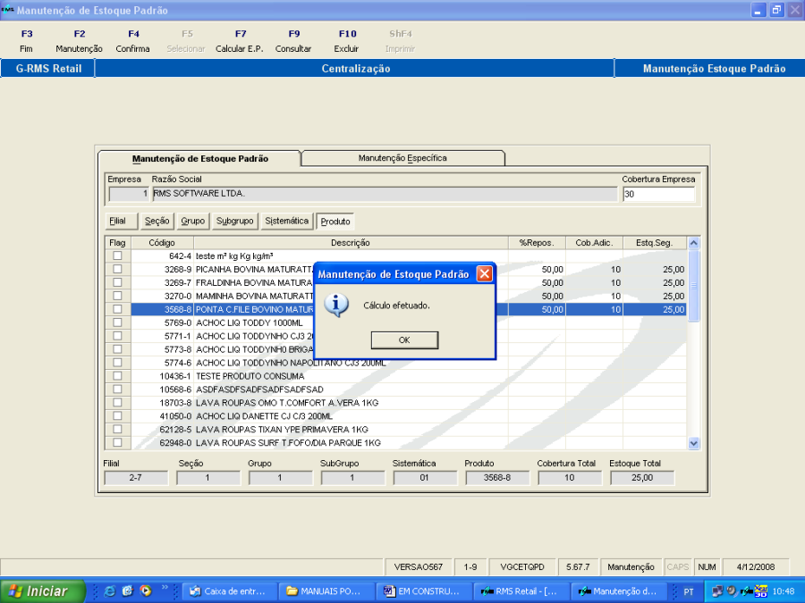Image resolution: width=805 pixels, height=603 pixels.
Task: Close the Manutenção de Estoque Padrão dialog
Action: coord(484,274)
